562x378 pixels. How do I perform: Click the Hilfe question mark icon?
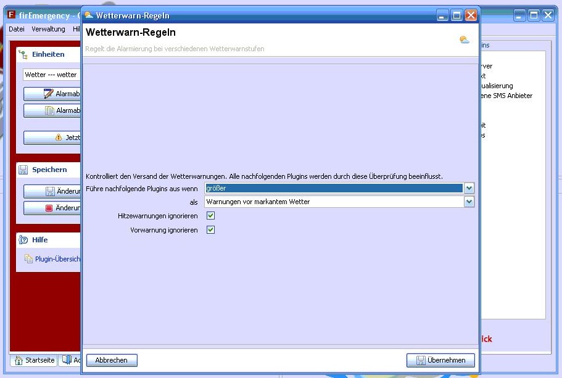point(23,240)
